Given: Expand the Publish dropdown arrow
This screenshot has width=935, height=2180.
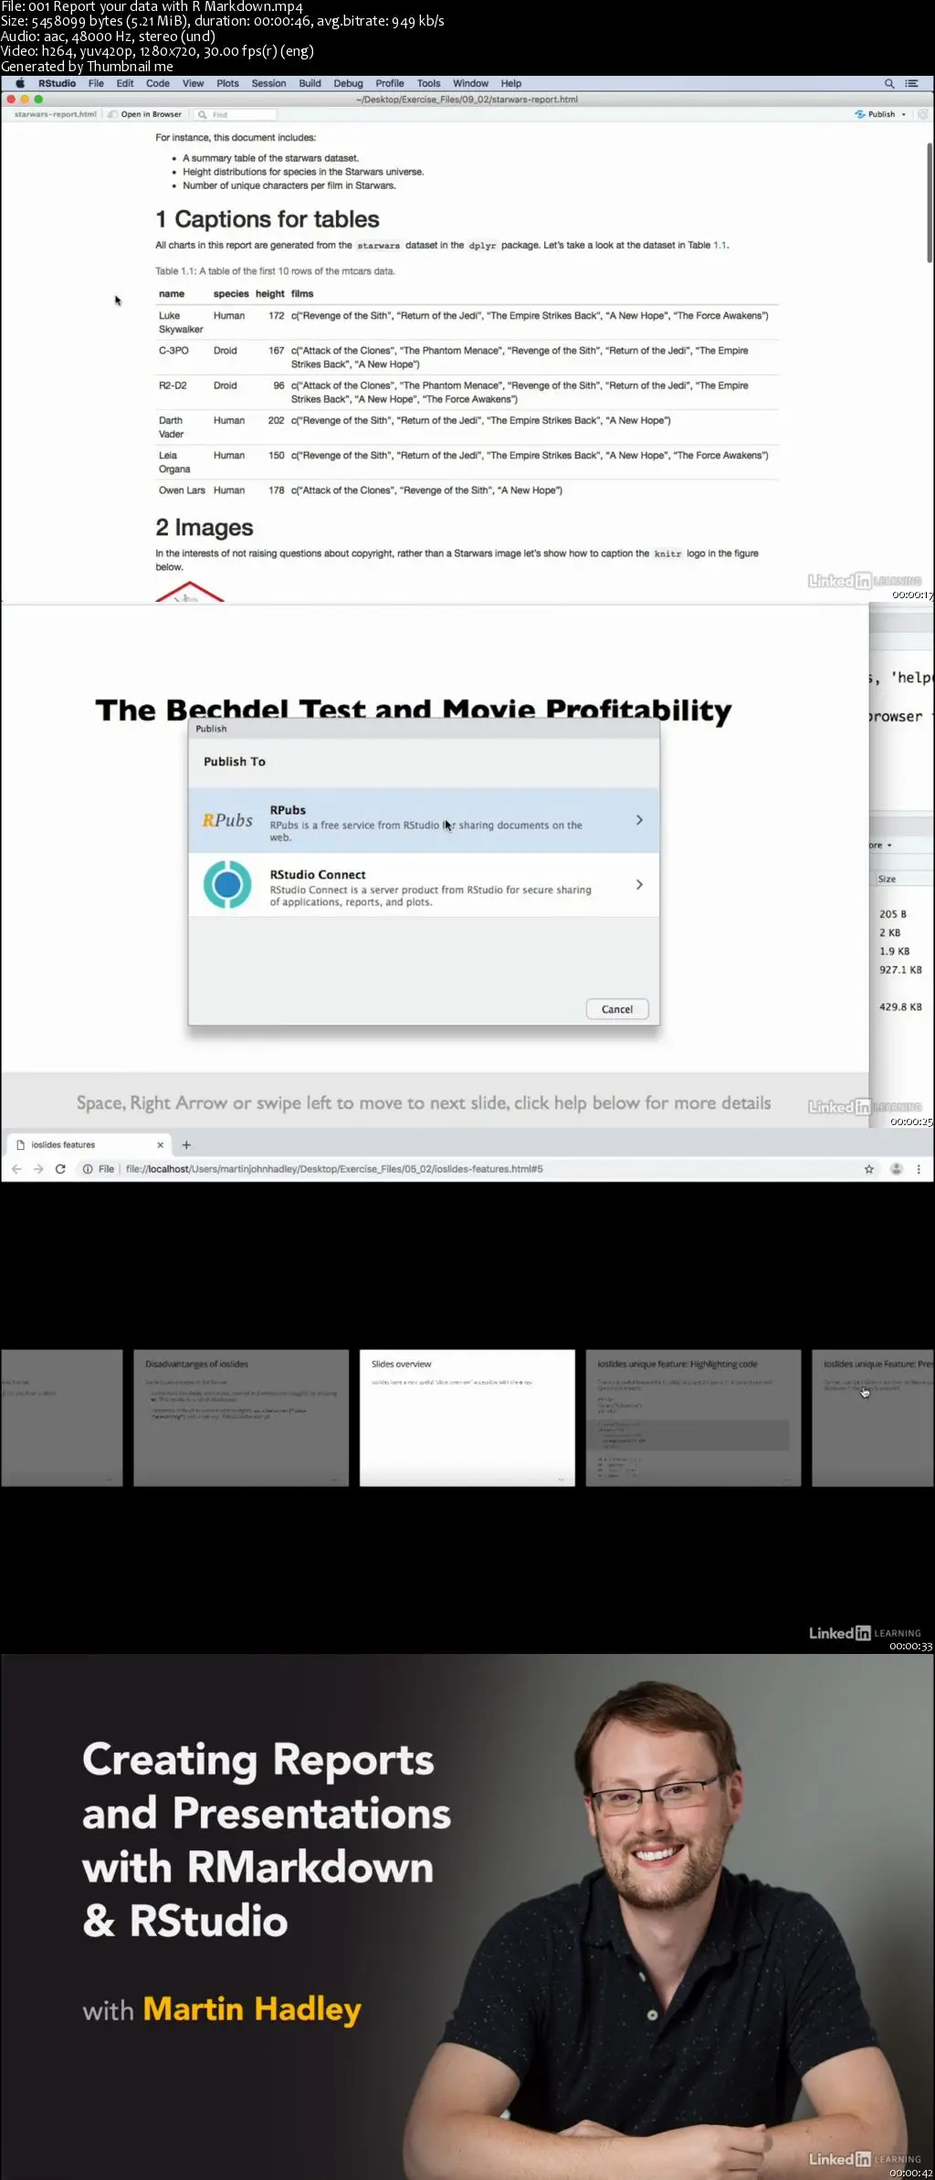Looking at the screenshot, I should coord(904,115).
